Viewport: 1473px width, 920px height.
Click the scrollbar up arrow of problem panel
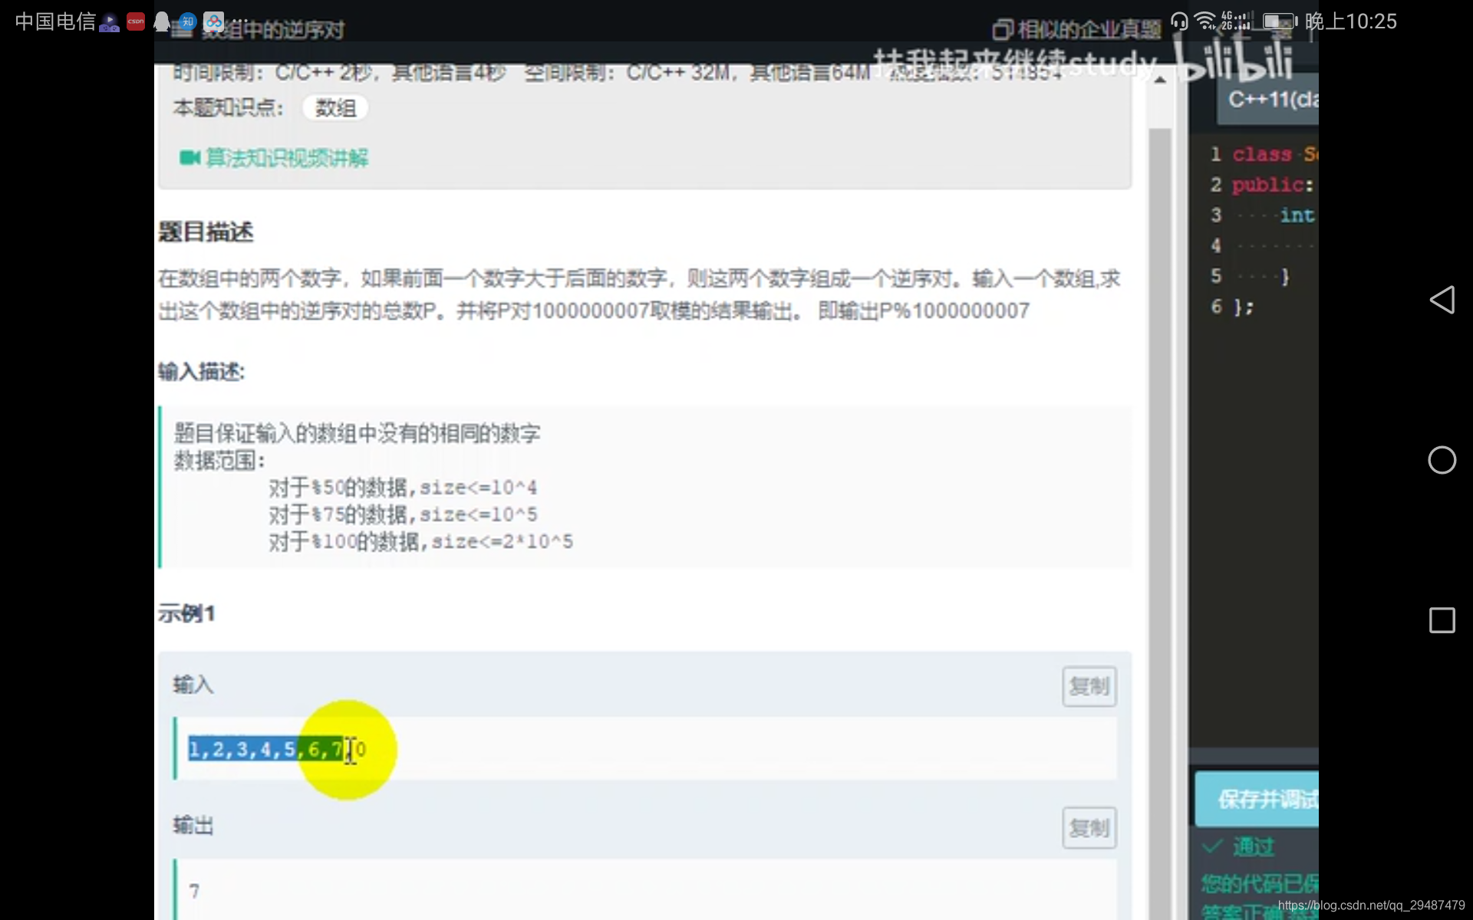point(1160,80)
